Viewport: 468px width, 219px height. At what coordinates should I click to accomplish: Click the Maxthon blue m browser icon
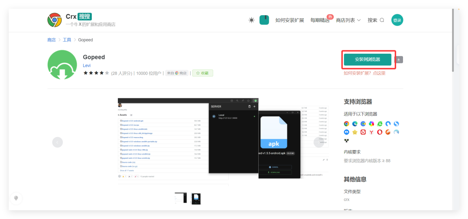coord(347,132)
